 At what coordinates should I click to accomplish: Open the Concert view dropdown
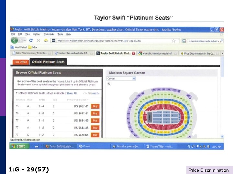point(121,78)
